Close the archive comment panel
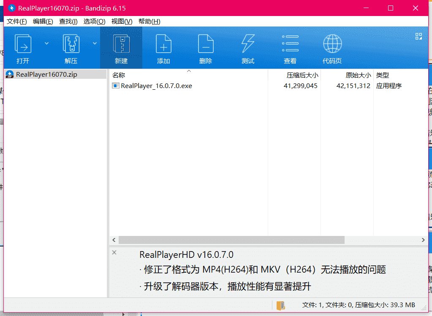 click(x=114, y=252)
